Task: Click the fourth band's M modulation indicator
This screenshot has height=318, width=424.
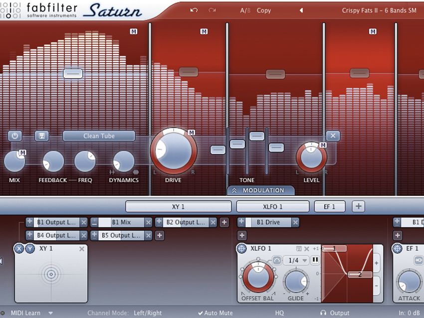Action: pyautogui.click(x=373, y=31)
